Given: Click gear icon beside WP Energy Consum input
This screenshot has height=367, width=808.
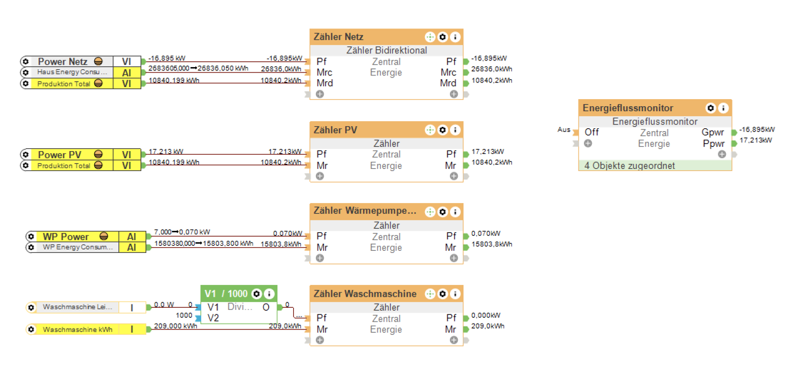Looking at the screenshot, I should click(x=31, y=247).
